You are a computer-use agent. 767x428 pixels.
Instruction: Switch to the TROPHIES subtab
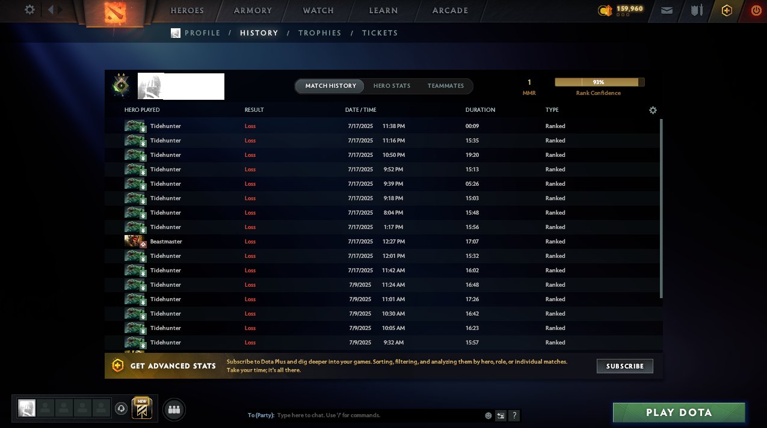tap(319, 33)
